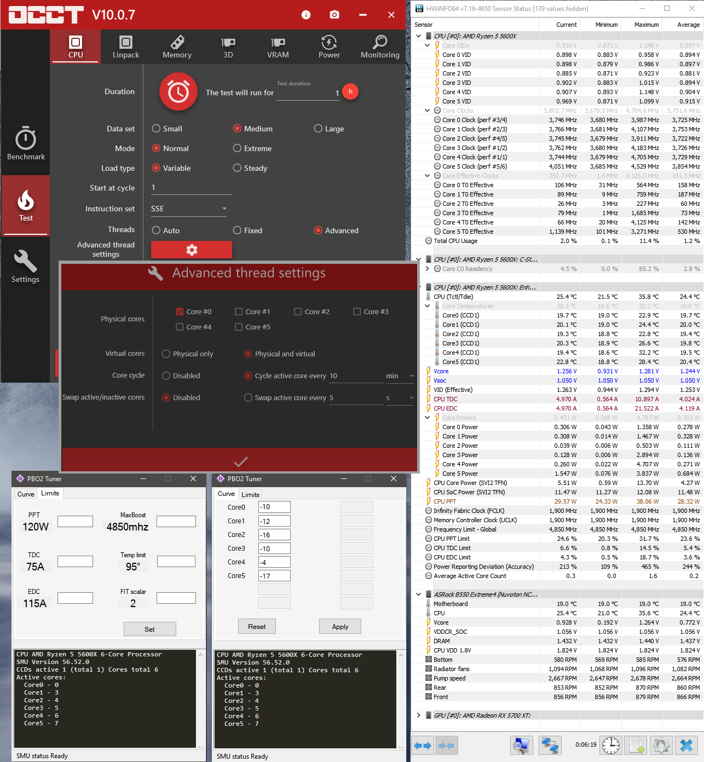Image resolution: width=704 pixels, height=762 pixels.
Task: Open Settings wrench in OCCT sidebar
Action: 25,267
